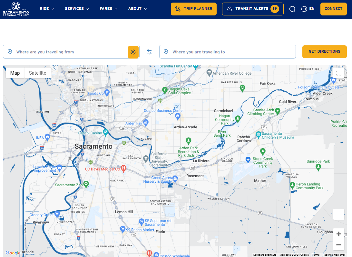Screen dimensions: 352x257
Task: Click the Capitol Casino marker
Action: [x=105, y=132]
